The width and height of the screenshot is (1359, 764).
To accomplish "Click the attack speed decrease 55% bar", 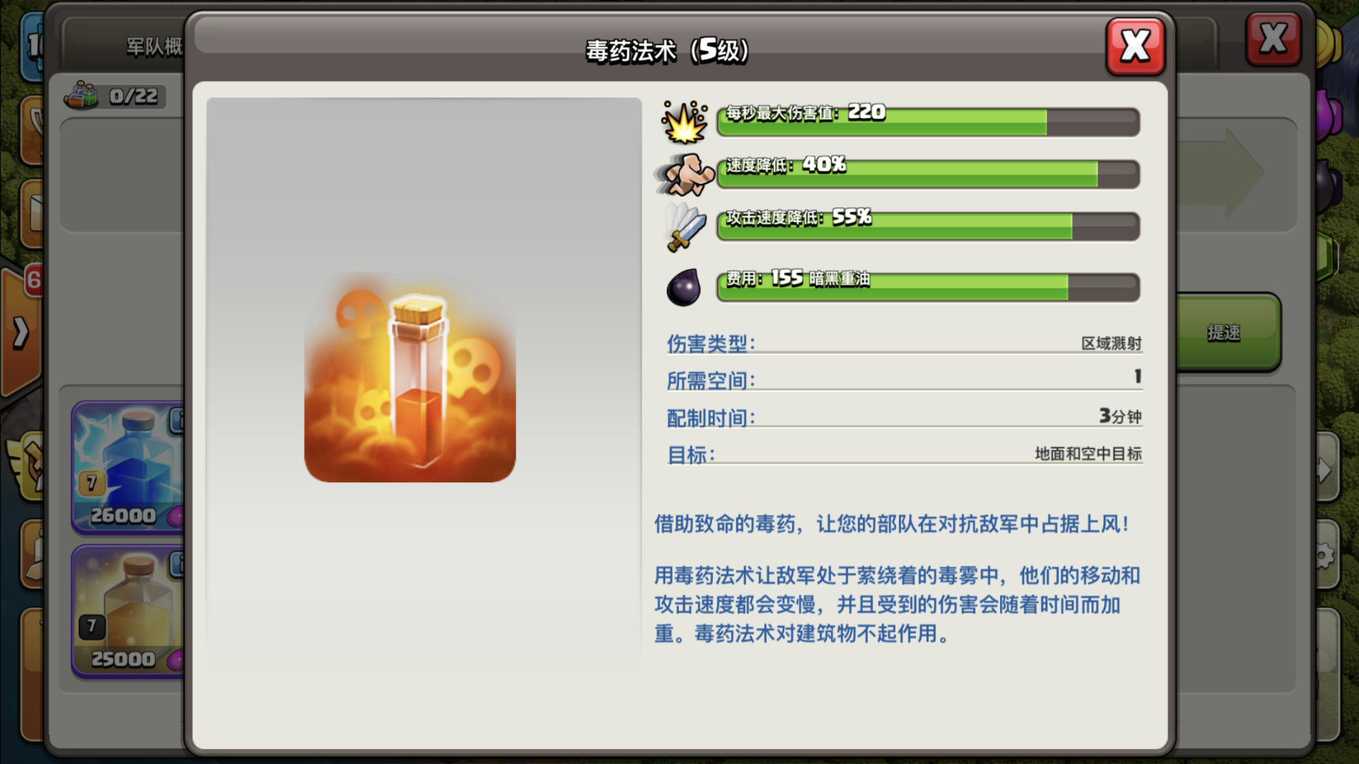I will coord(928,226).
